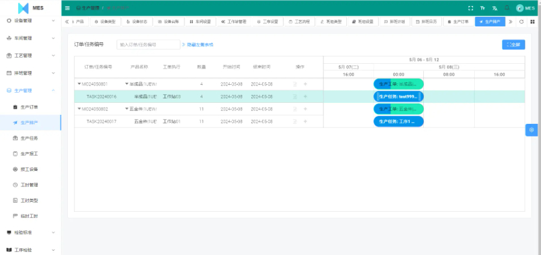Open the floating settings gear on right edge
Image resolution: width=541 pixels, height=255 pixels.
point(531,130)
